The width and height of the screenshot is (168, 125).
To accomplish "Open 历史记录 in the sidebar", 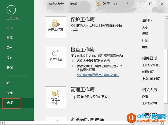I will tap(13, 18).
